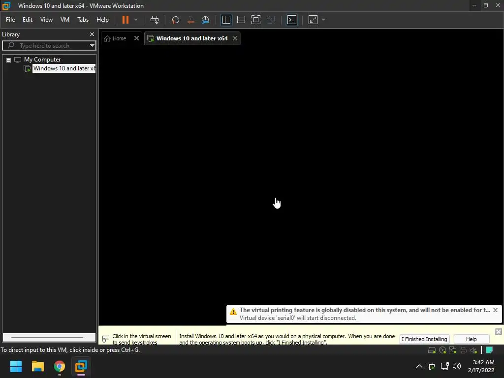This screenshot has width=504, height=378.
Task: Click the CD/DVD drive status icon
Action: pyautogui.click(x=442, y=350)
